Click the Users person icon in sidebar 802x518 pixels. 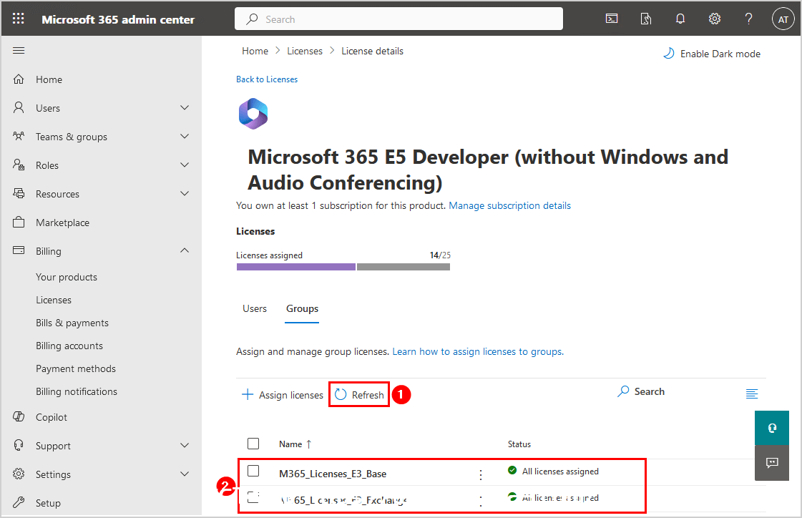click(x=19, y=108)
